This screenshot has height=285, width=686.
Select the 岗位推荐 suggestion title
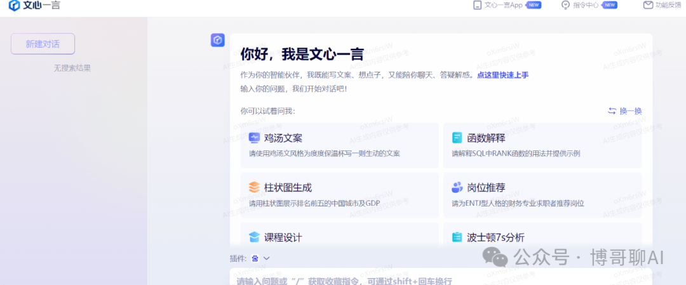pyautogui.click(x=486, y=188)
